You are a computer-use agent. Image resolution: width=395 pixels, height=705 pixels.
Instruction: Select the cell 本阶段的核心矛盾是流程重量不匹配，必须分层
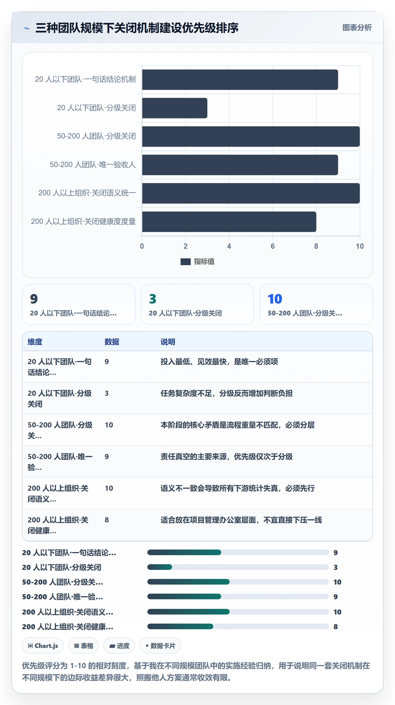pyautogui.click(x=238, y=425)
